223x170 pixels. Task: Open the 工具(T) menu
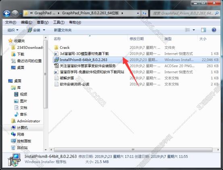pyautogui.click(x=59, y=22)
